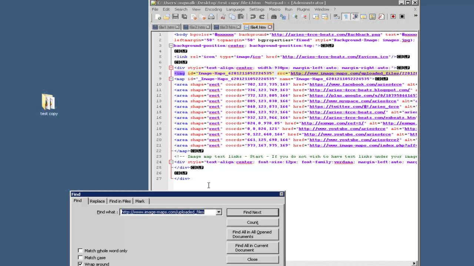Switch to the Mark tab
Image resolution: width=474 pixels, height=266 pixels.
point(140,201)
